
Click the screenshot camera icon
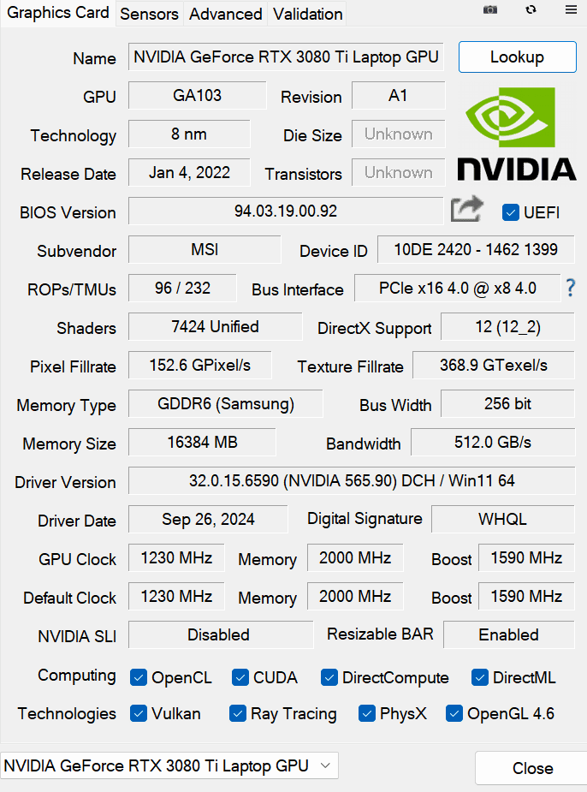[490, 9]
